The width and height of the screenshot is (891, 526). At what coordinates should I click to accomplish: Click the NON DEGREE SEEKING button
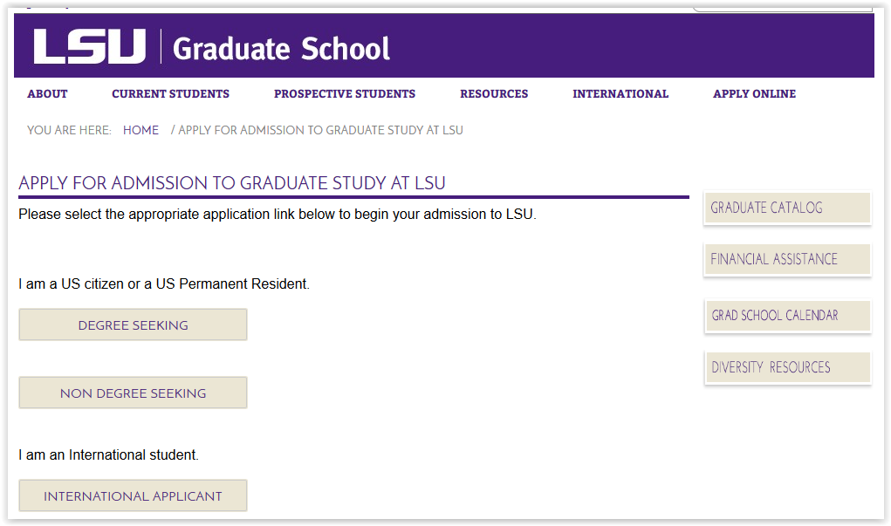(133, 393)
